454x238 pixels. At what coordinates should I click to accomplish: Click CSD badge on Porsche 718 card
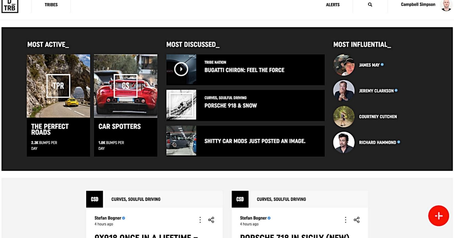point(240,199)
